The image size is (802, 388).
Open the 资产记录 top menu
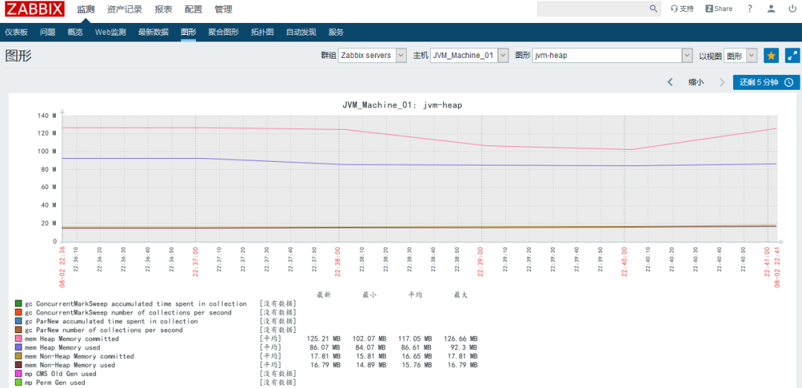coord(125,9)
